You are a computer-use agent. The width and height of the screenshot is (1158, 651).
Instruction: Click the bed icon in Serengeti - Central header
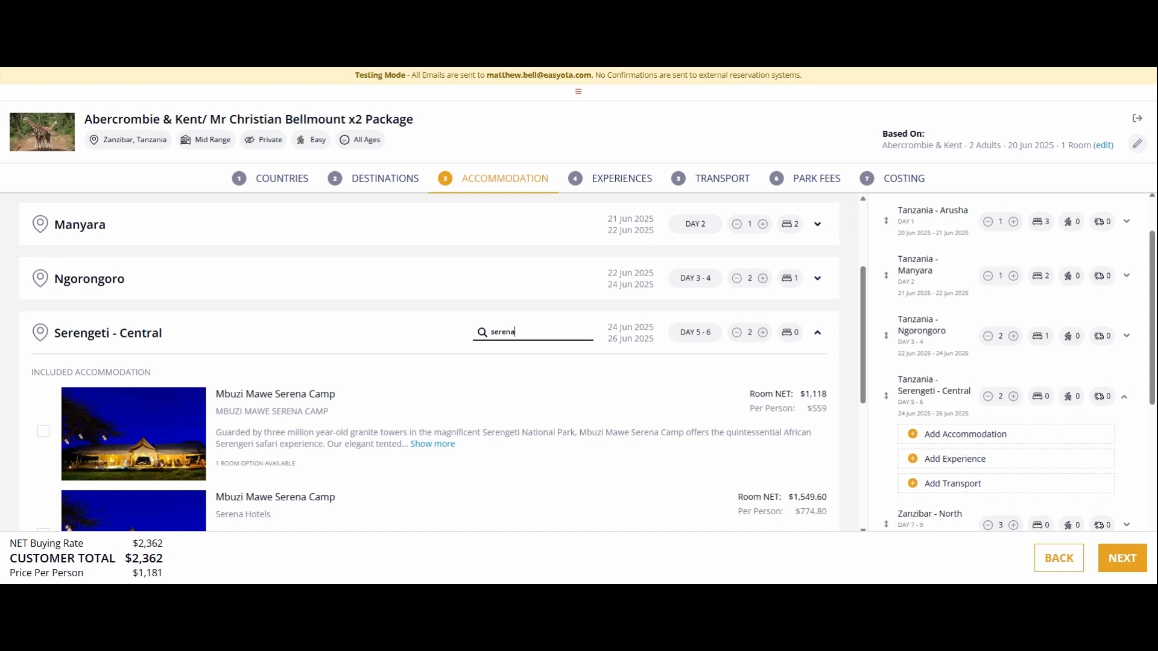coord(786,333)
